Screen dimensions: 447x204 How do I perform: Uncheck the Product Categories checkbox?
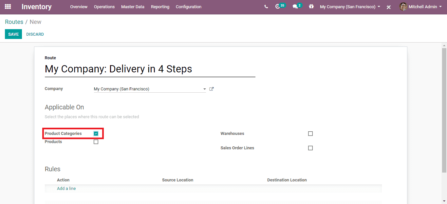[x=96, y=134]
